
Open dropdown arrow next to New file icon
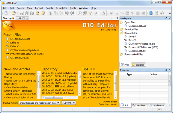[10, 13]
